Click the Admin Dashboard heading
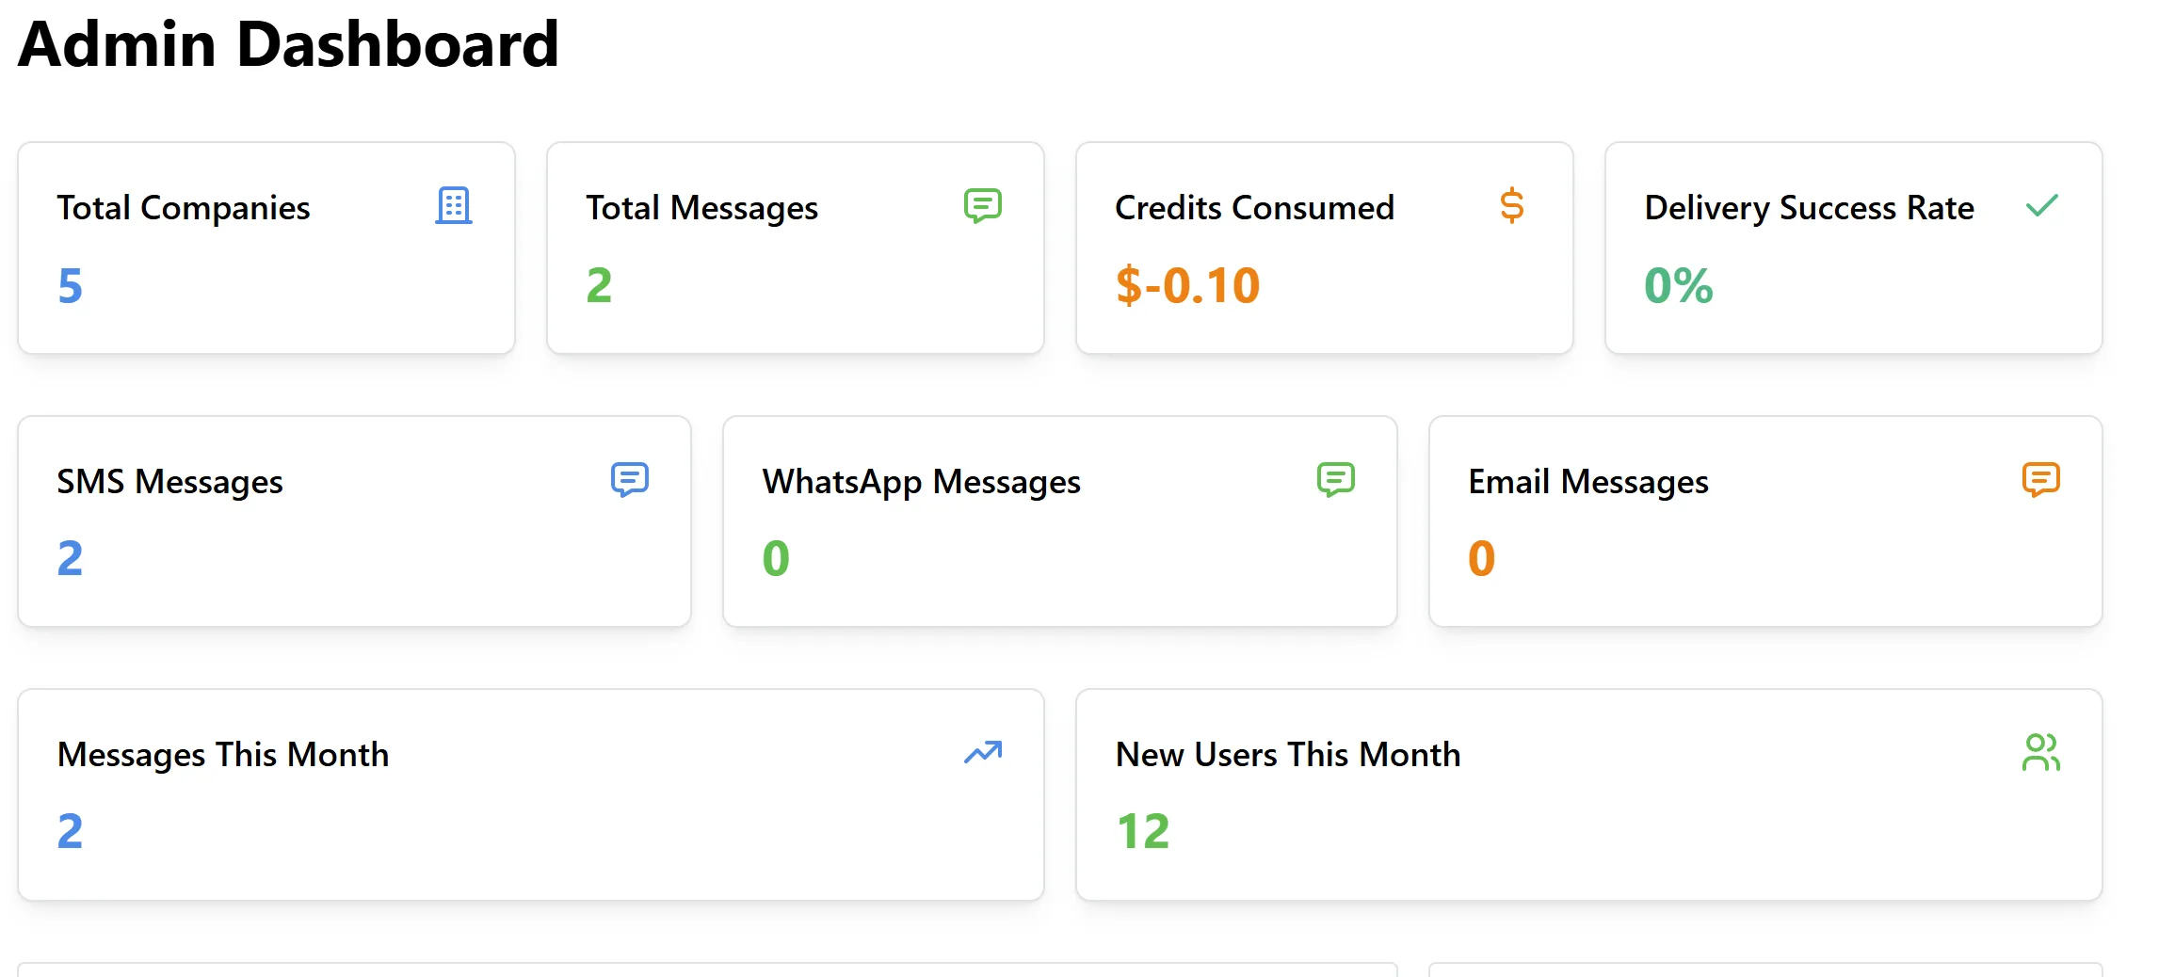 click(x=288, y=44)
